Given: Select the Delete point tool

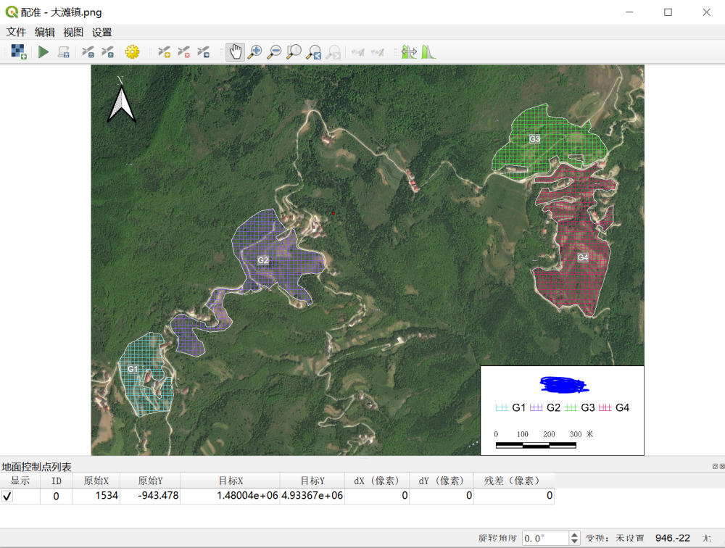Looking at the screenshot, I should [184, 51].
